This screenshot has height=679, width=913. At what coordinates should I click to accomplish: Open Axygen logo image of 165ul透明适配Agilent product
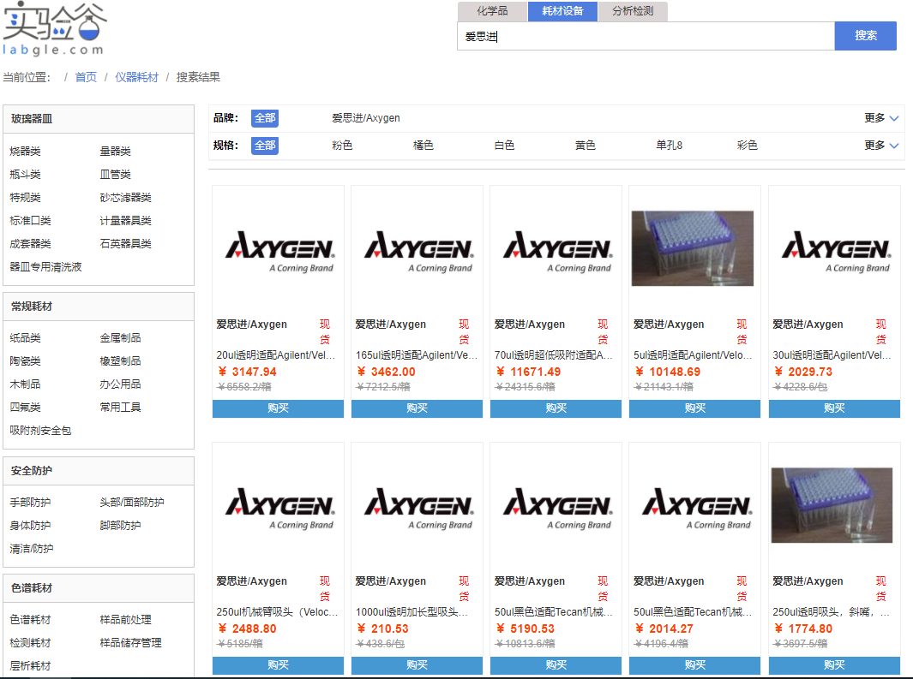pos(419,252)
